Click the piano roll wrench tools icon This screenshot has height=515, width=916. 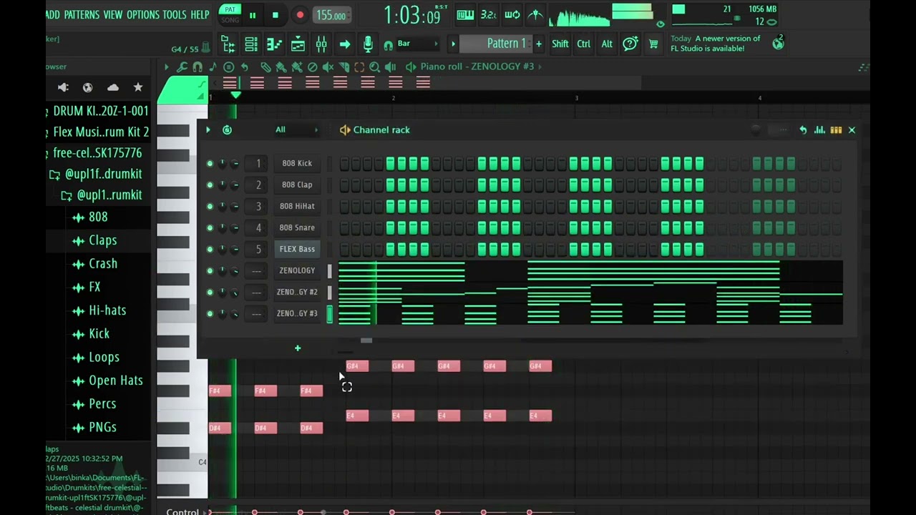pyautogui.click(x=182, y=67)
